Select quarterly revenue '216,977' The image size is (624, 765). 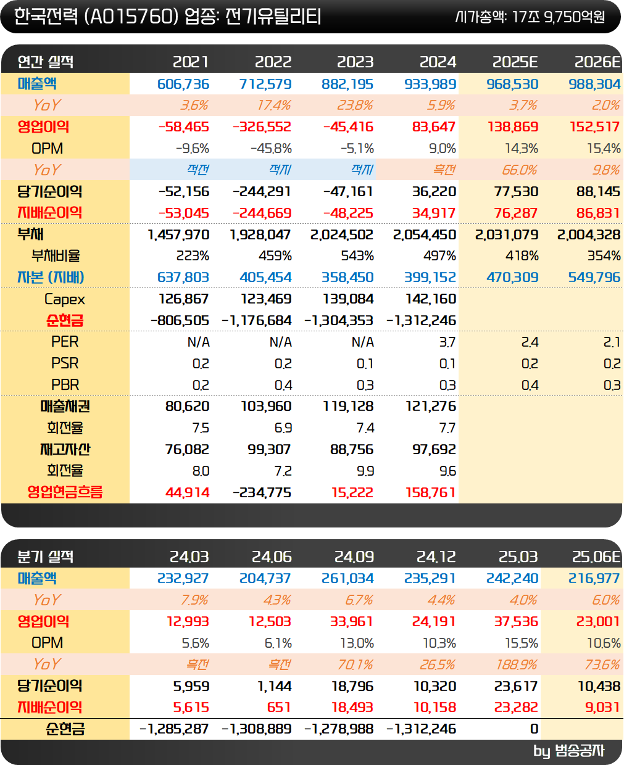(x=594, y=579)
